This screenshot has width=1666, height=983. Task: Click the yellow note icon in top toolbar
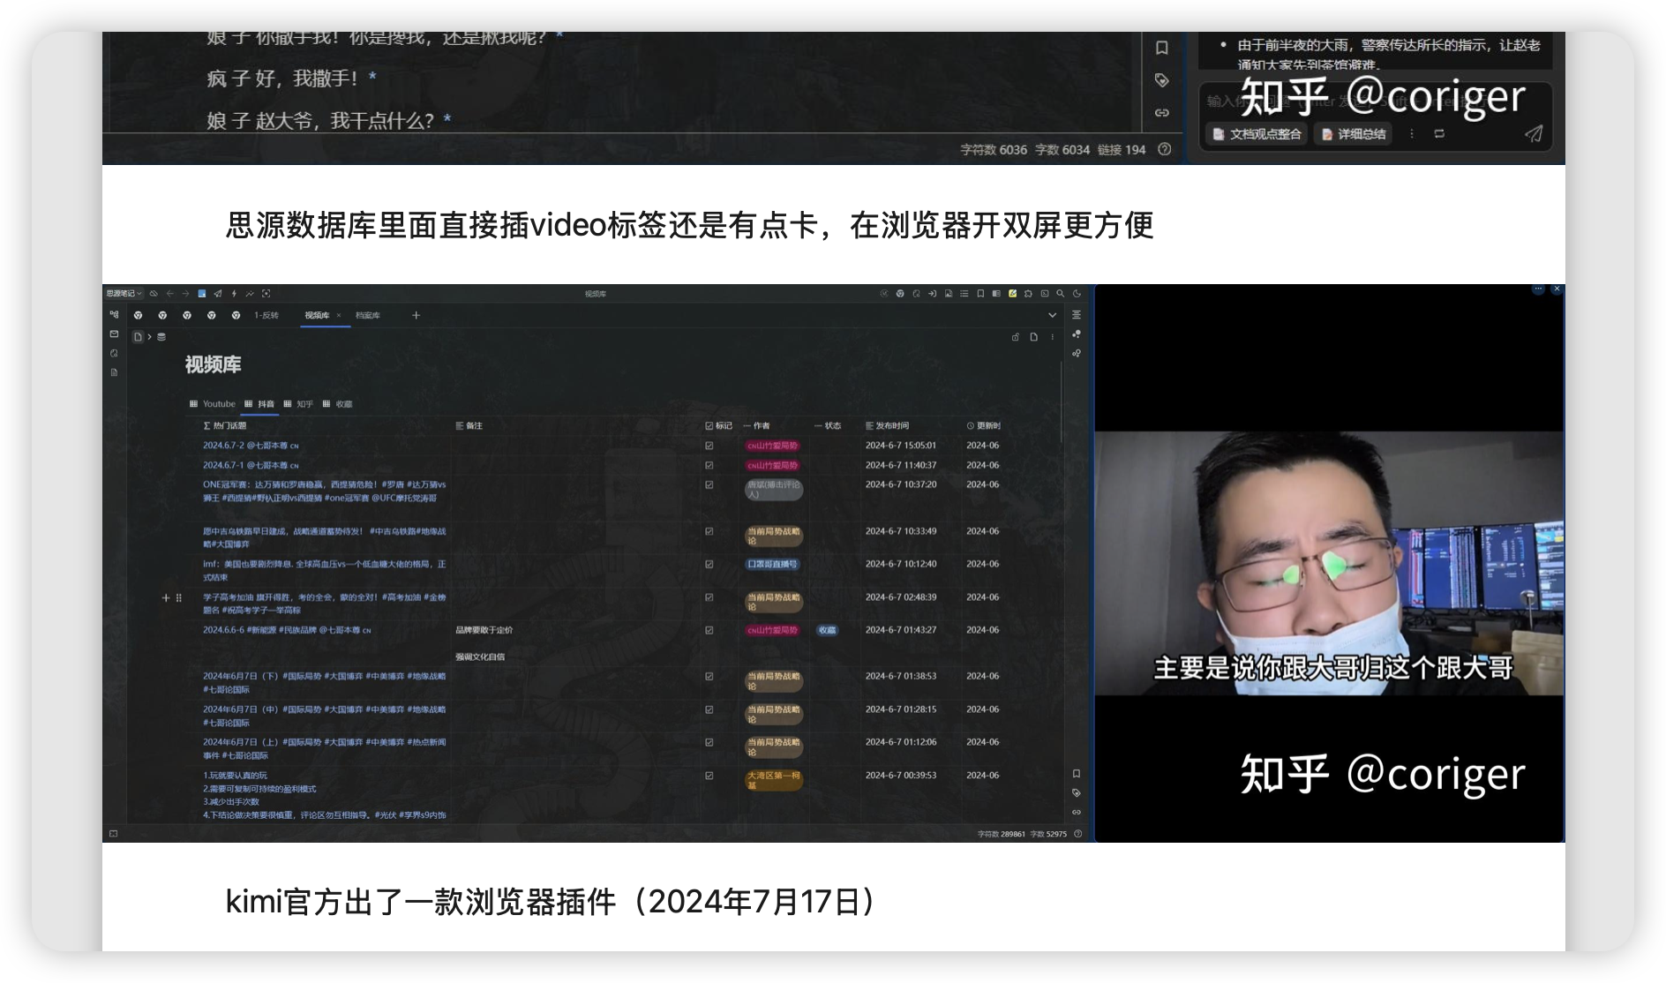coord(1012,293)
